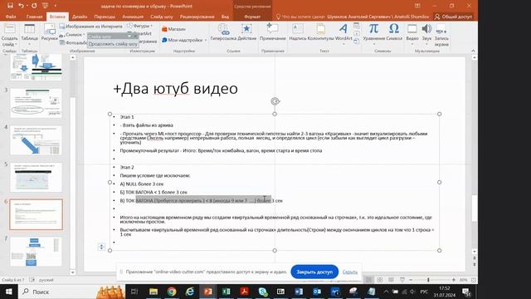Click the Скрыть link

(x=350, y=272)
